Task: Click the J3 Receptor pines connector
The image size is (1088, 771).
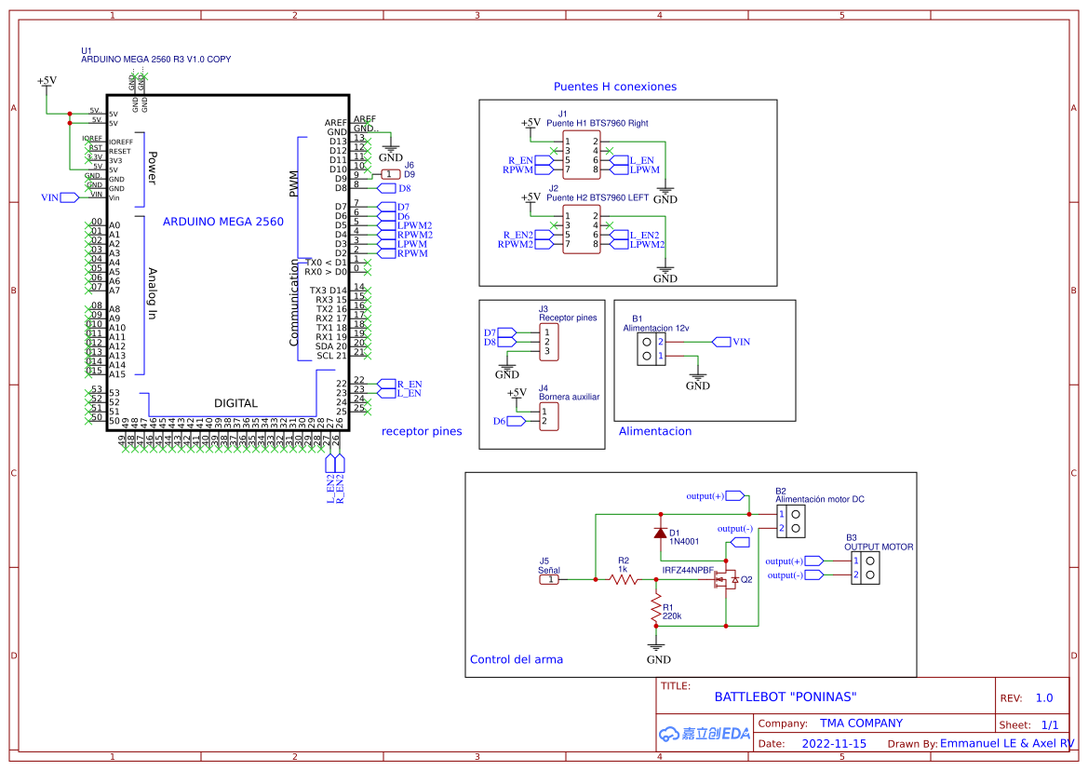Action: pos(548,342)
